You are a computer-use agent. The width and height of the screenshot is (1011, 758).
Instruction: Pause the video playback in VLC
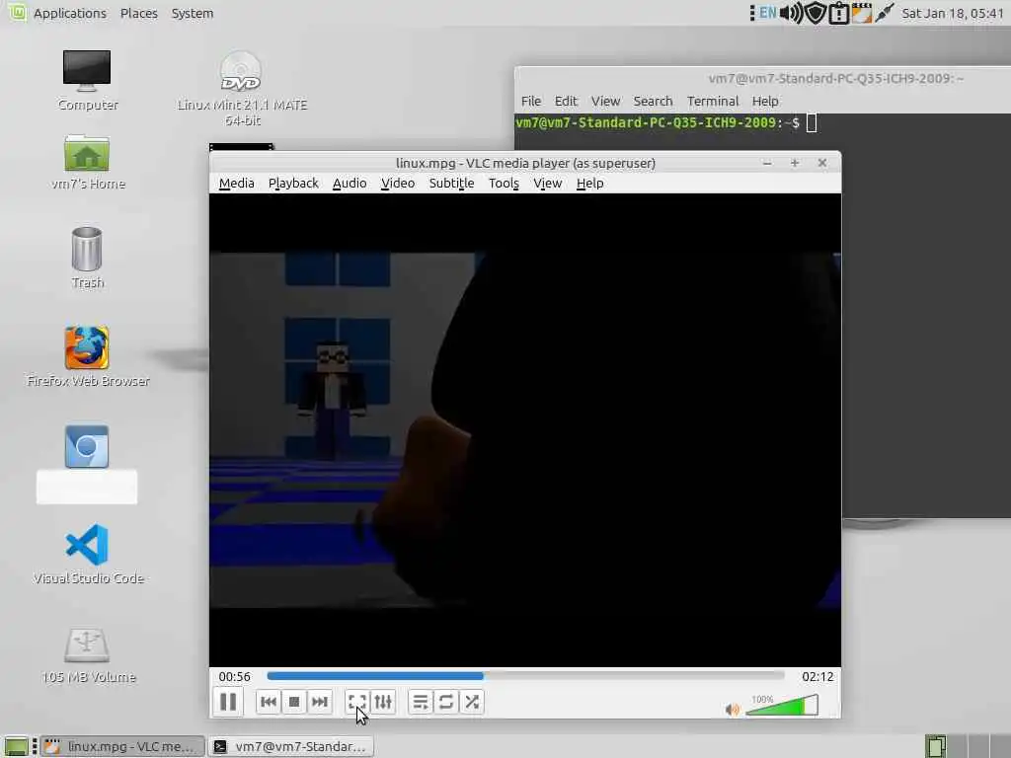coord(228,702)
